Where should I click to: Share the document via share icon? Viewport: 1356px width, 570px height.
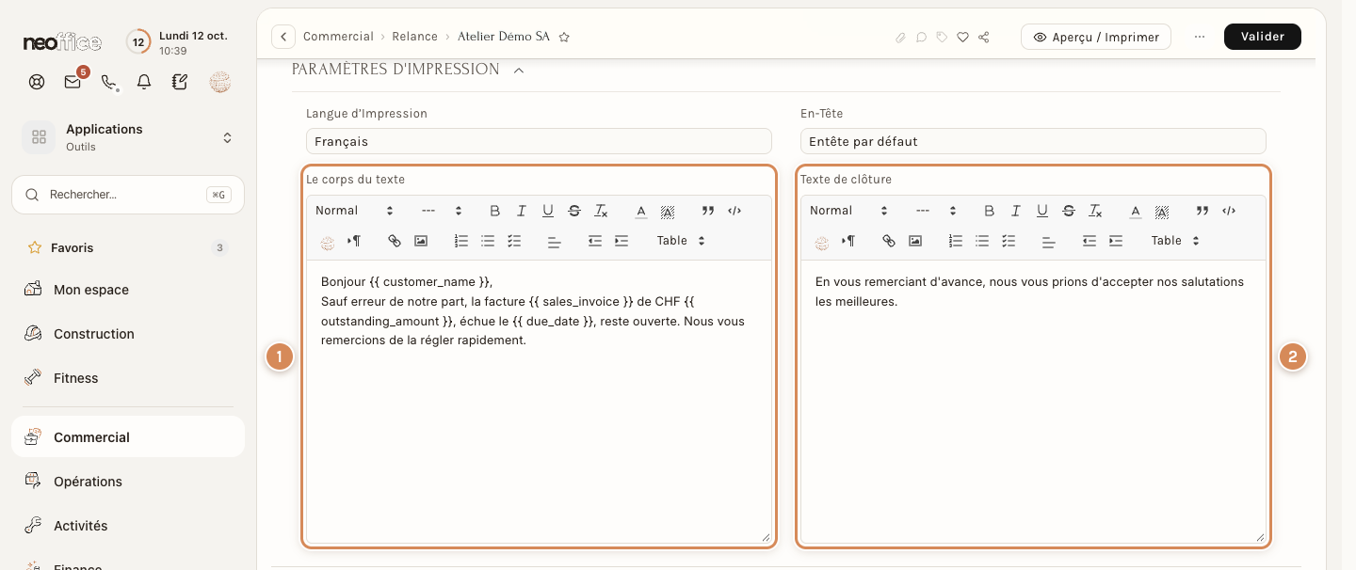[x=983, y=38]
